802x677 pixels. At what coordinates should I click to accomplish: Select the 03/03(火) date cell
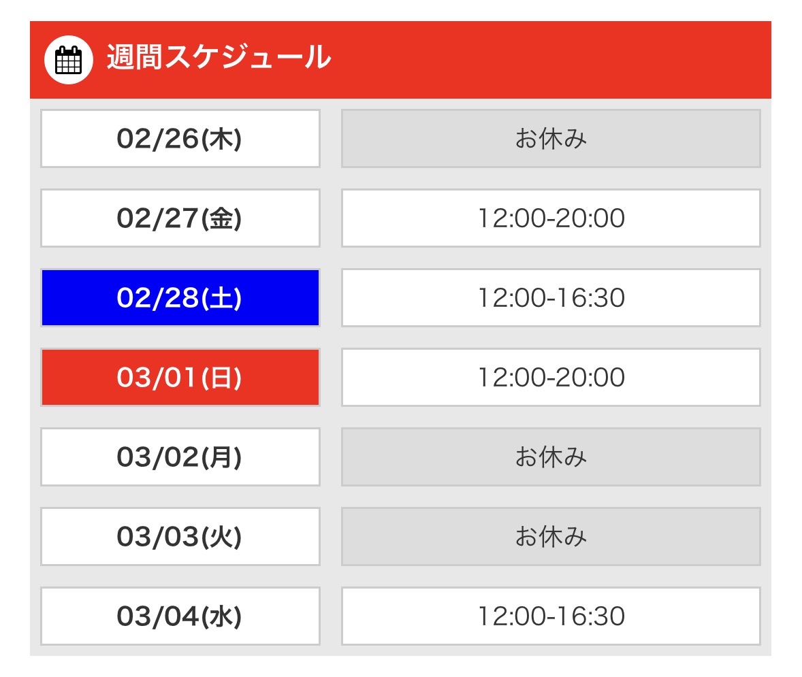coord(180,537)
